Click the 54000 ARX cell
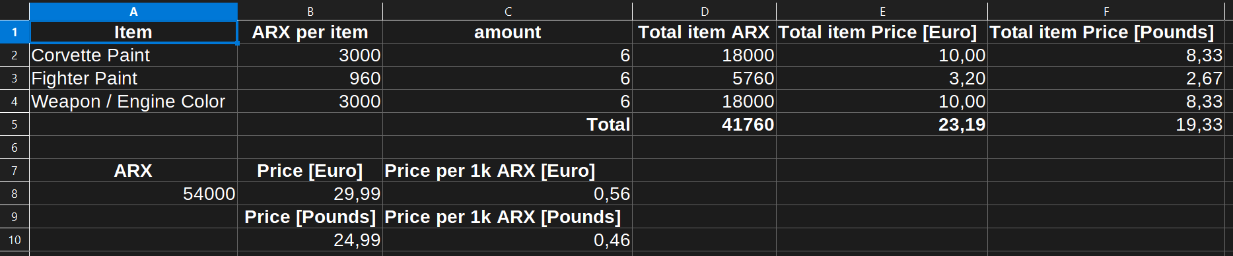The width and height of the screenshot is (1233, 256). pyautogui.click(x=133, y=193)
